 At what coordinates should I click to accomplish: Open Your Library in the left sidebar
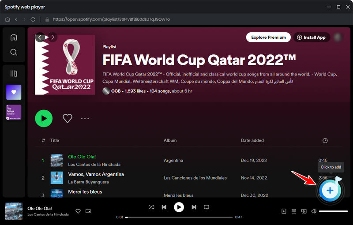click(x=14, y=74)
